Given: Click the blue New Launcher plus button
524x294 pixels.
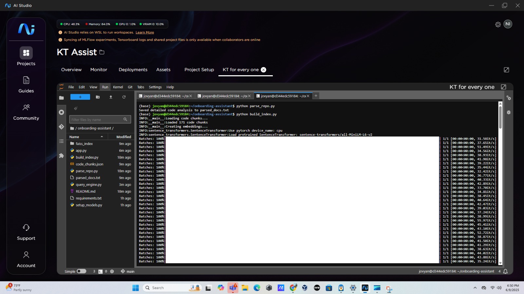Looking at the screenshot, I should 80,97.
